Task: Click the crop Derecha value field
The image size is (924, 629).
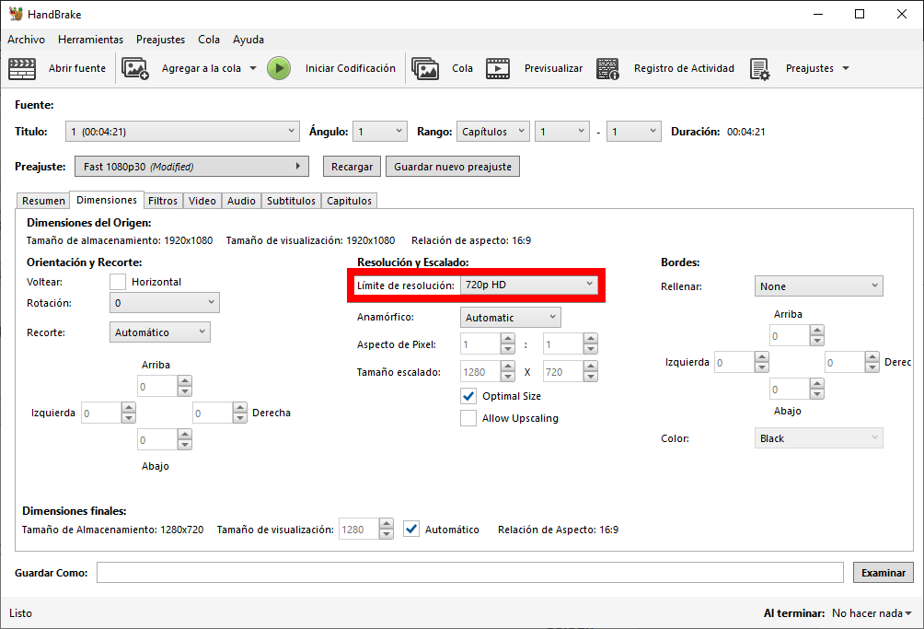Action: (x=213, y=413)
